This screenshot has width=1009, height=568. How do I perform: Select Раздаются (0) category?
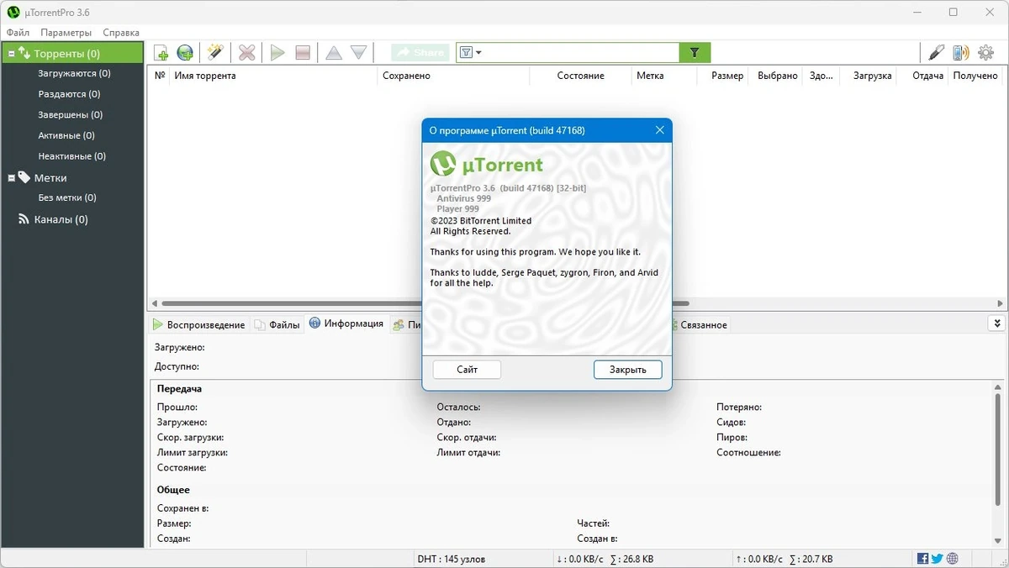click(x=69, y=94)
